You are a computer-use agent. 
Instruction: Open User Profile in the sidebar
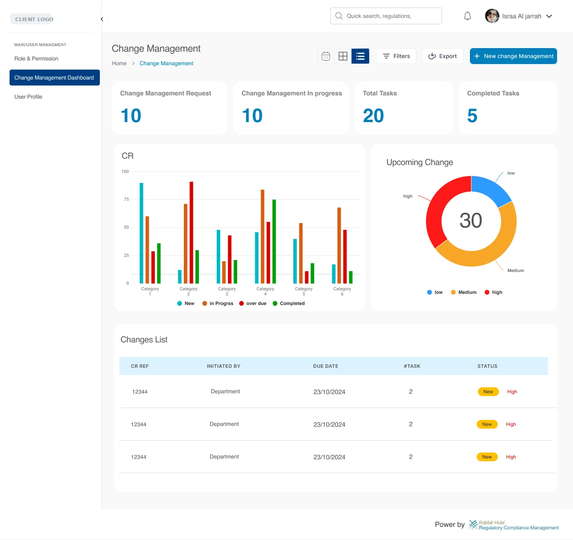pyautogui.click(x=28, y=97)
